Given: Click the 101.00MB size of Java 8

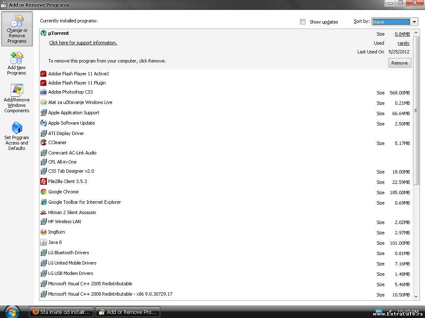Looking at the screenshot, I should pos(400,243).
